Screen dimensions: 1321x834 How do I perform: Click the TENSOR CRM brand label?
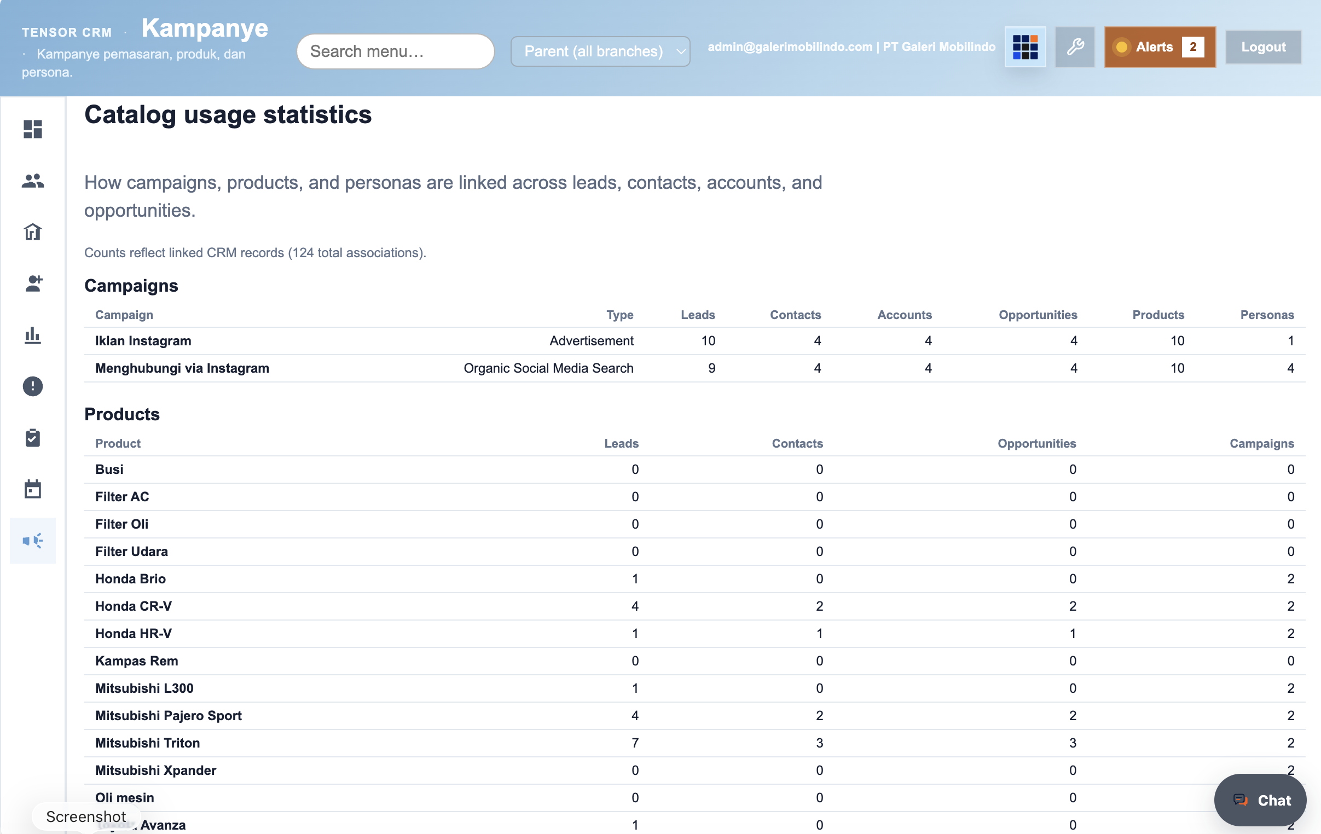pos(67,32)
